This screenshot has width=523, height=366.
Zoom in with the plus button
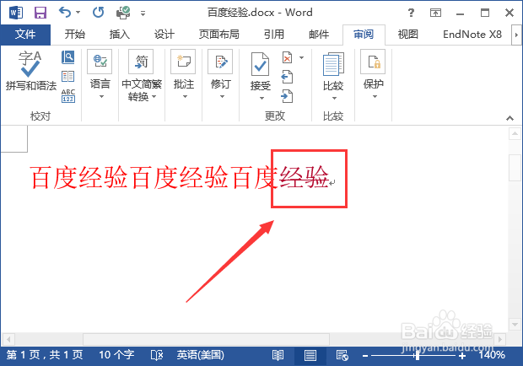(x=462, y=356)
